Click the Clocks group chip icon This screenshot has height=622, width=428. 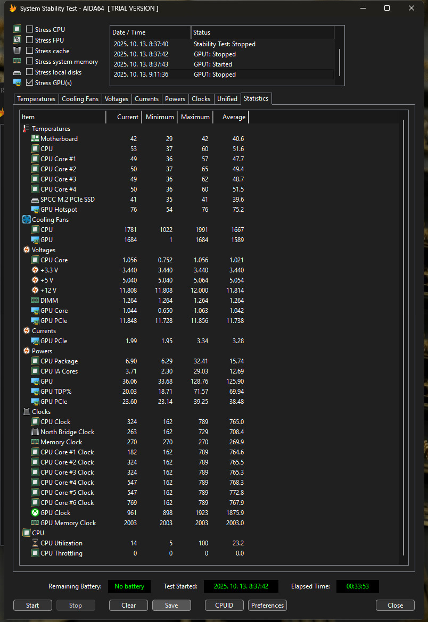tap(27, 412)
